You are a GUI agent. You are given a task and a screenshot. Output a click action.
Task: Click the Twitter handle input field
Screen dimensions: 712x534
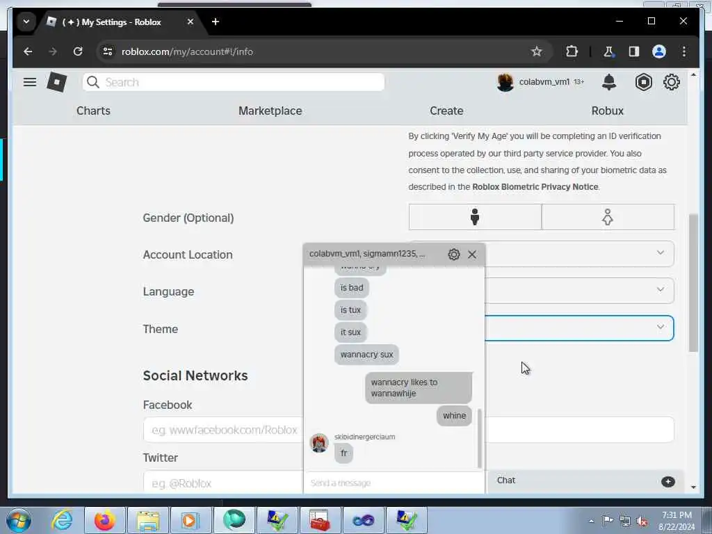tap(223, 483)
